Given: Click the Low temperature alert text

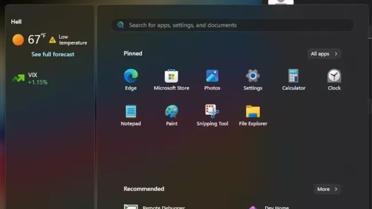Looking at the screenshot, I should (x=73, y=40).
